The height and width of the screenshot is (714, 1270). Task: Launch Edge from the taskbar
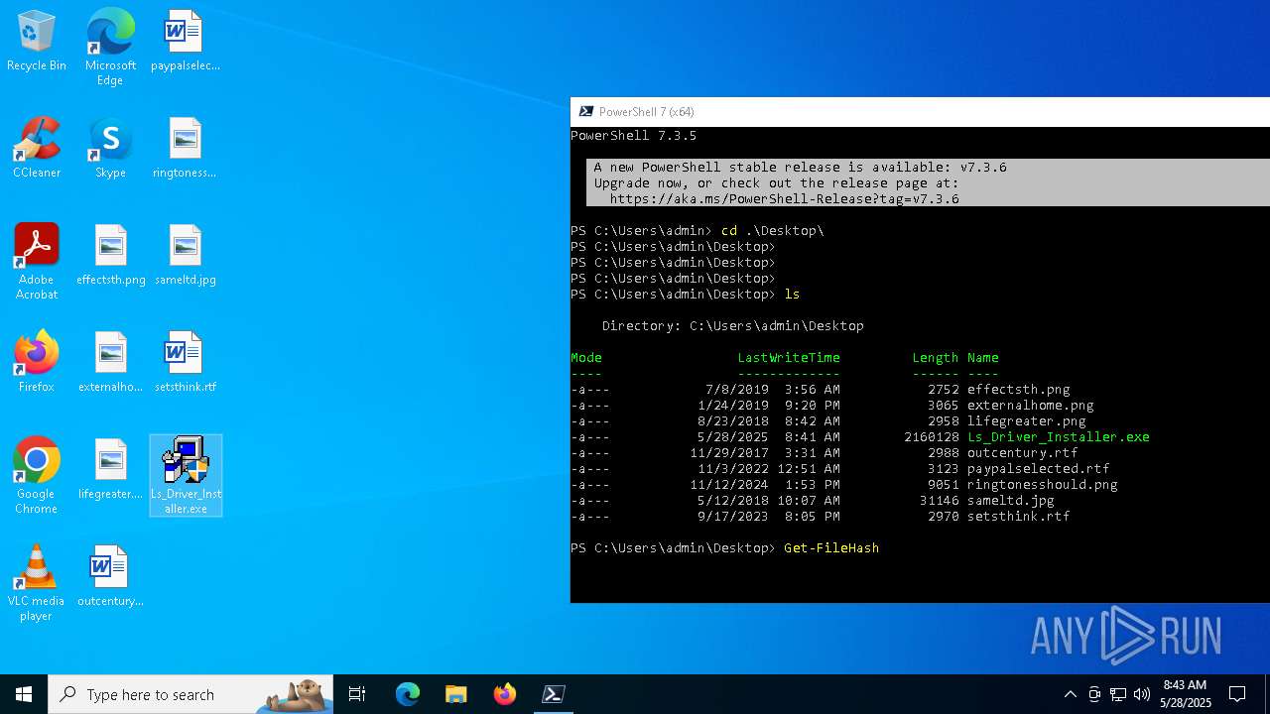coord(408,694)
